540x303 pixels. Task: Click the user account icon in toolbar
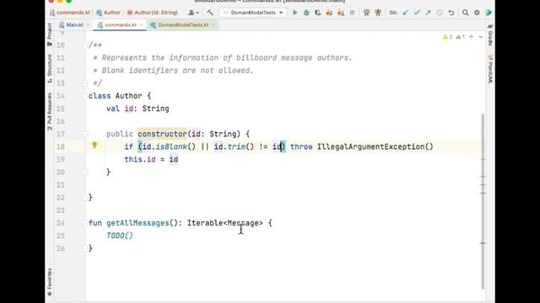(193, 13)
